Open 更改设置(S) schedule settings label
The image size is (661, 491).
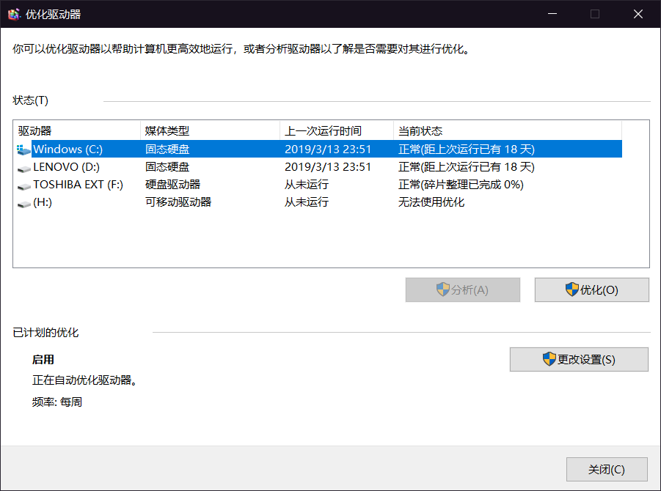tap(586, 360)
